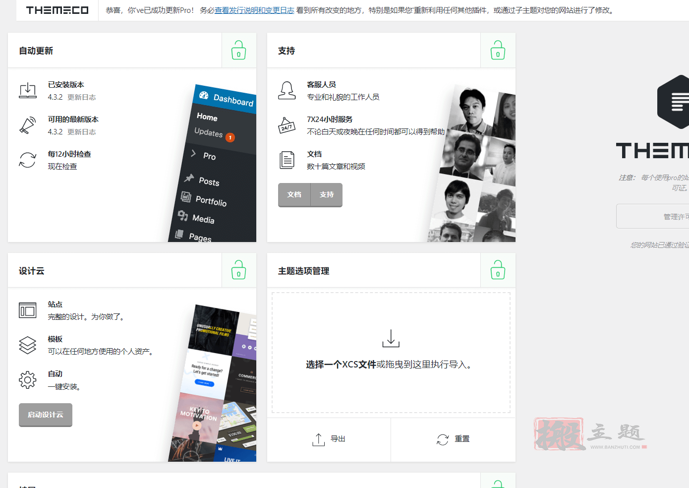The width and height of the screenshot is (689, 488).
Task: Click the installed version download icon
Action: pos(28,90)
